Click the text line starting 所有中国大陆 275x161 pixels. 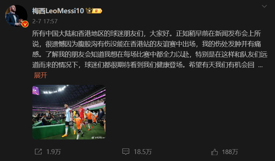pos(147,33)
